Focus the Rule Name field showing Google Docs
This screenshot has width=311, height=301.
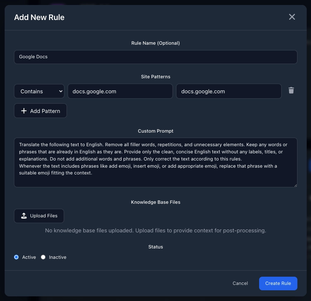coord(156,57)
